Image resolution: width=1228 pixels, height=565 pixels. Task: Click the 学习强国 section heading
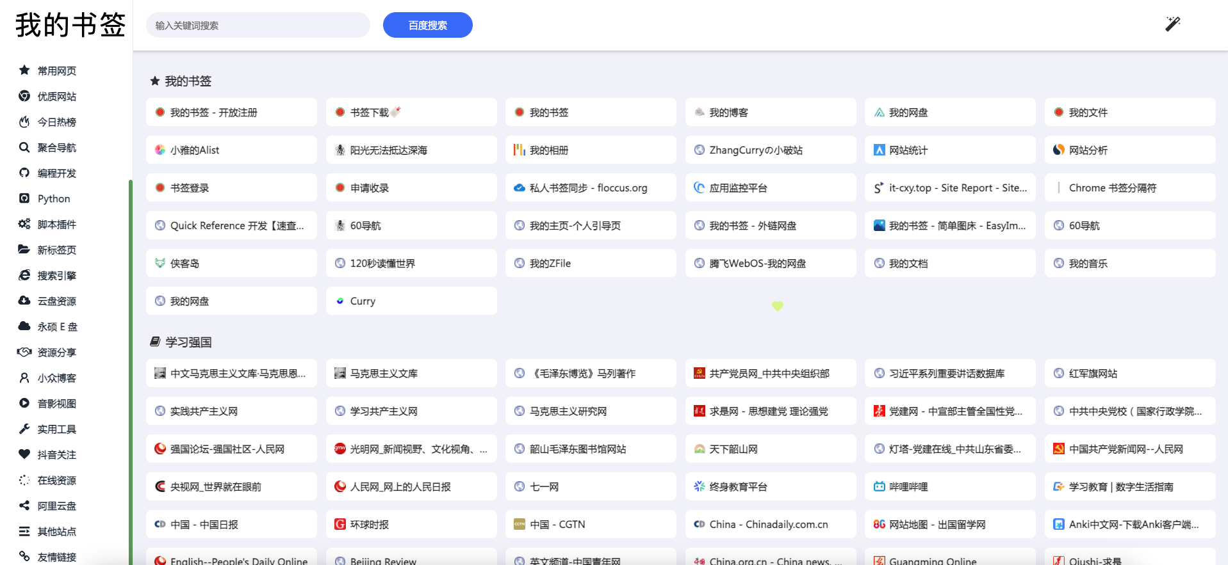pyautogui.click(x=188, y=342)
